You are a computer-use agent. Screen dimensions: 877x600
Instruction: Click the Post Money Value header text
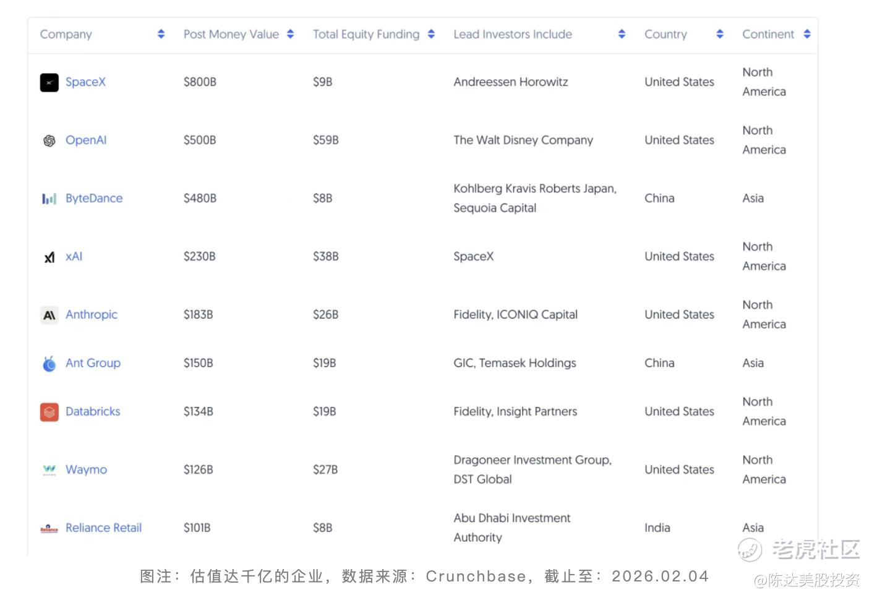(x=231, y=34)
